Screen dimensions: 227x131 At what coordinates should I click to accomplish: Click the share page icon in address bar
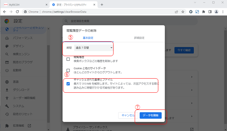click(x=176, y=12)
